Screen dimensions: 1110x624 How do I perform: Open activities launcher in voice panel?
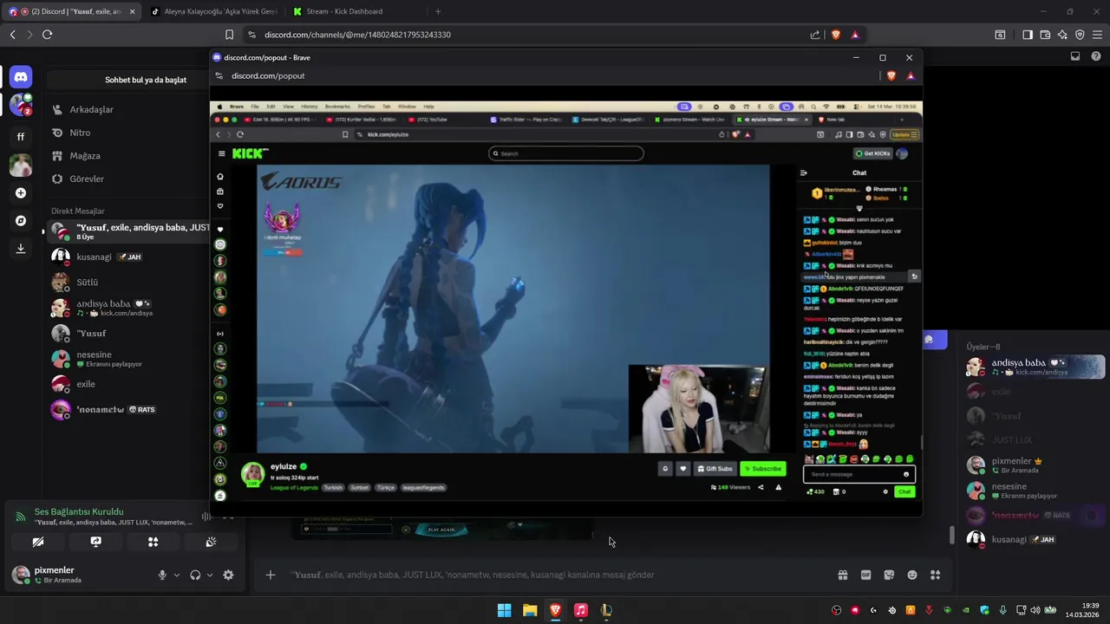coord(153,542)
